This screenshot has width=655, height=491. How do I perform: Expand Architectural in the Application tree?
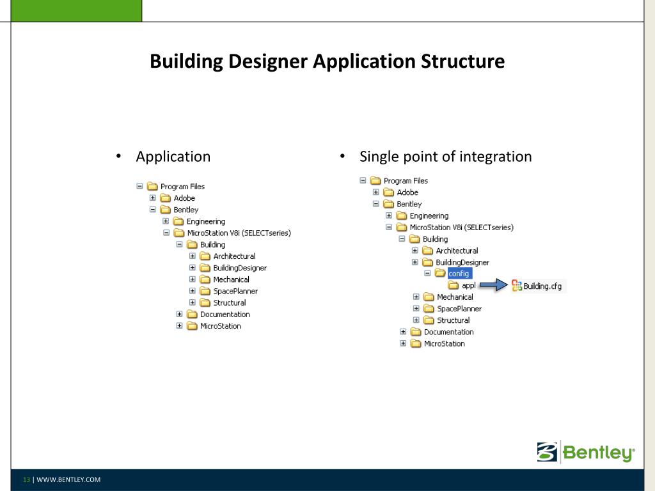(x=192, y=256)
